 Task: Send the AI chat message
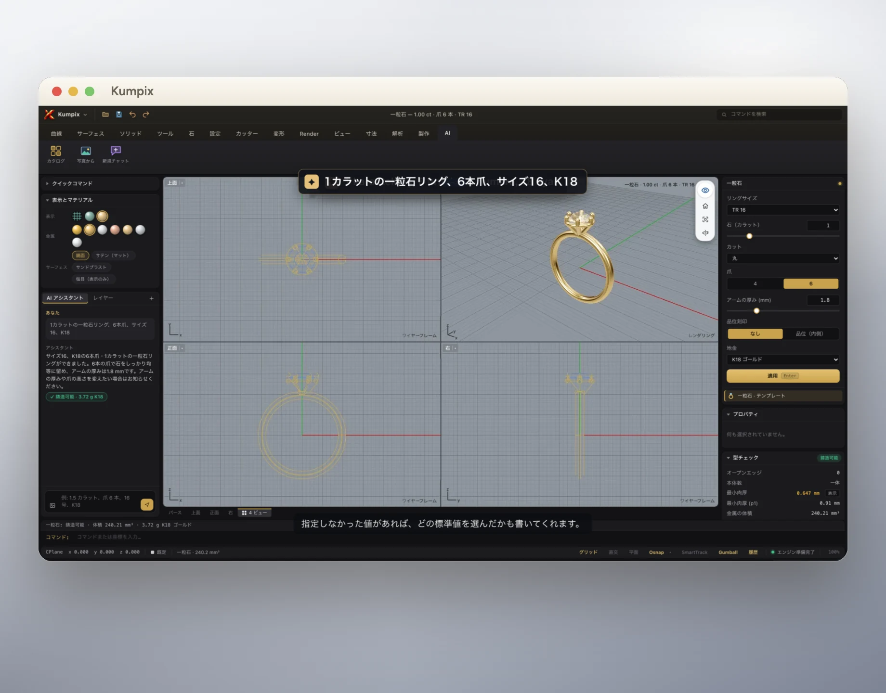tap(147, 504)
